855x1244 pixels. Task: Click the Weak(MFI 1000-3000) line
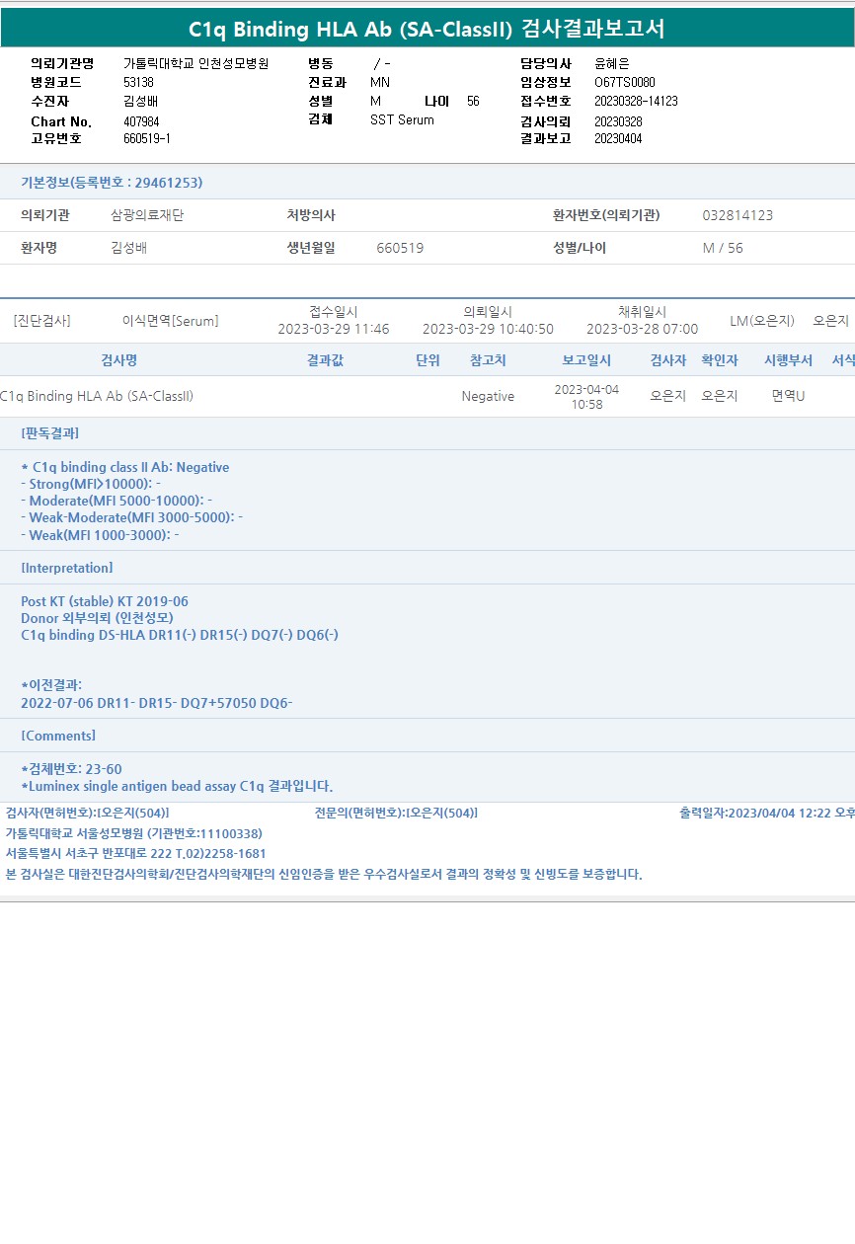(100, 534)
